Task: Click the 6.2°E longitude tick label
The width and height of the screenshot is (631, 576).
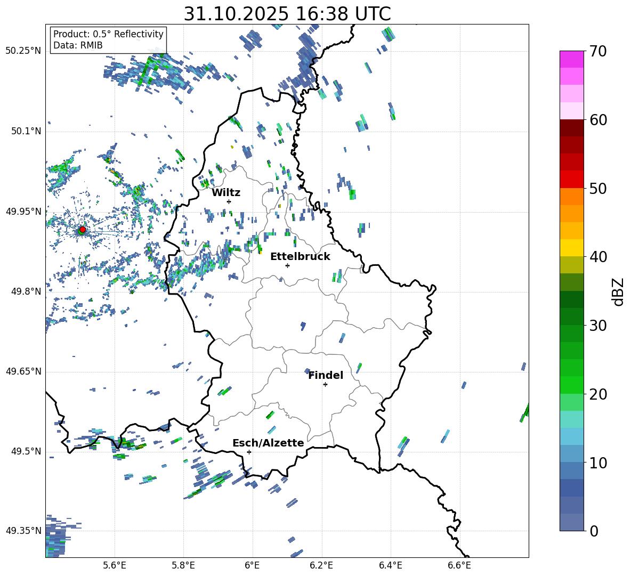Action: [x=321, y=565]
